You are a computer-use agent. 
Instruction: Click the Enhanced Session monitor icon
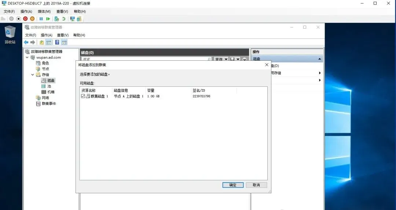click(73, 19)
